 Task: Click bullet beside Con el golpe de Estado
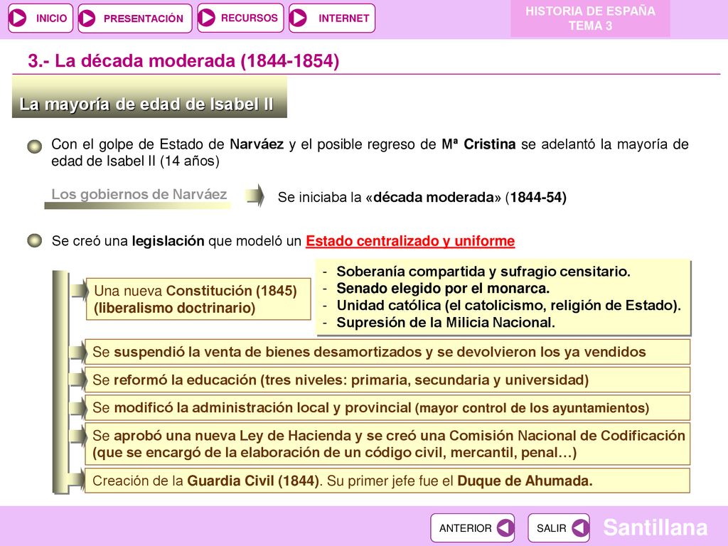click(x=34, y=146)
